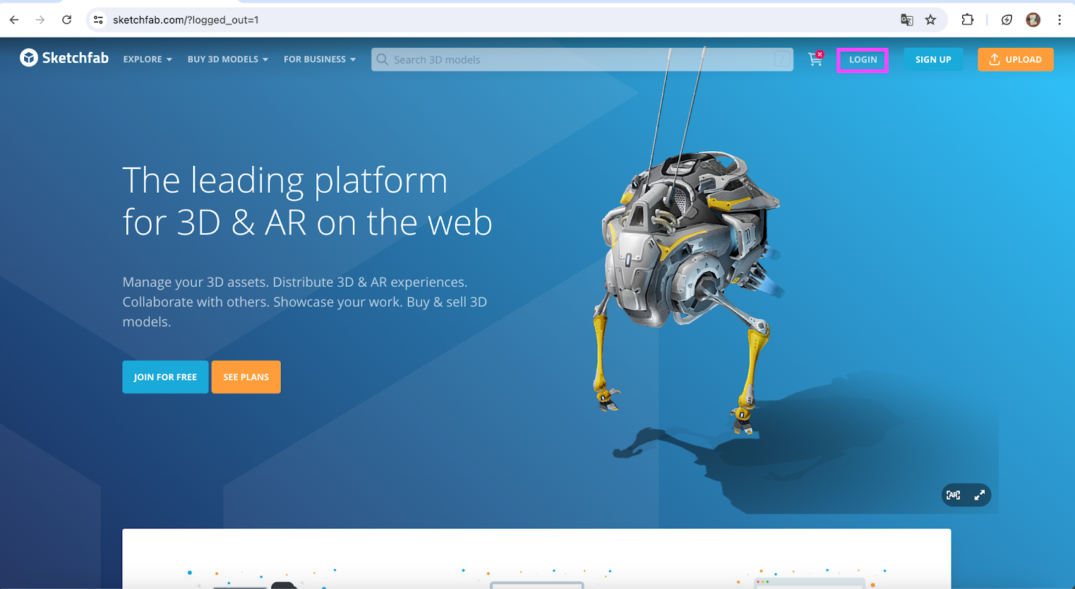Click the Sketchfab logo icon
The image size is (1075, 589).
pyautogui.click(x=29, y=58)
